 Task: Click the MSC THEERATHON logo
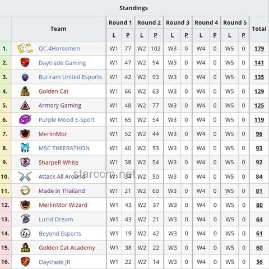[25, 148]
